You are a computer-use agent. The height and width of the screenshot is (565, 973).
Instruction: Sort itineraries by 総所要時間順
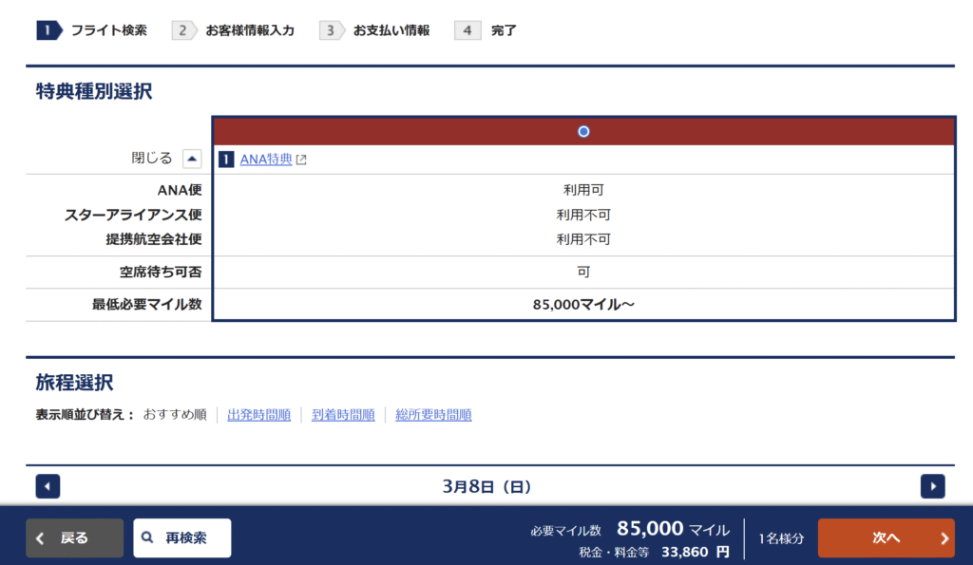click(433, 415)
